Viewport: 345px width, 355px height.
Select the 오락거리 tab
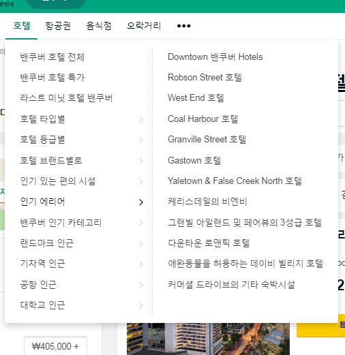coord(144,26)
